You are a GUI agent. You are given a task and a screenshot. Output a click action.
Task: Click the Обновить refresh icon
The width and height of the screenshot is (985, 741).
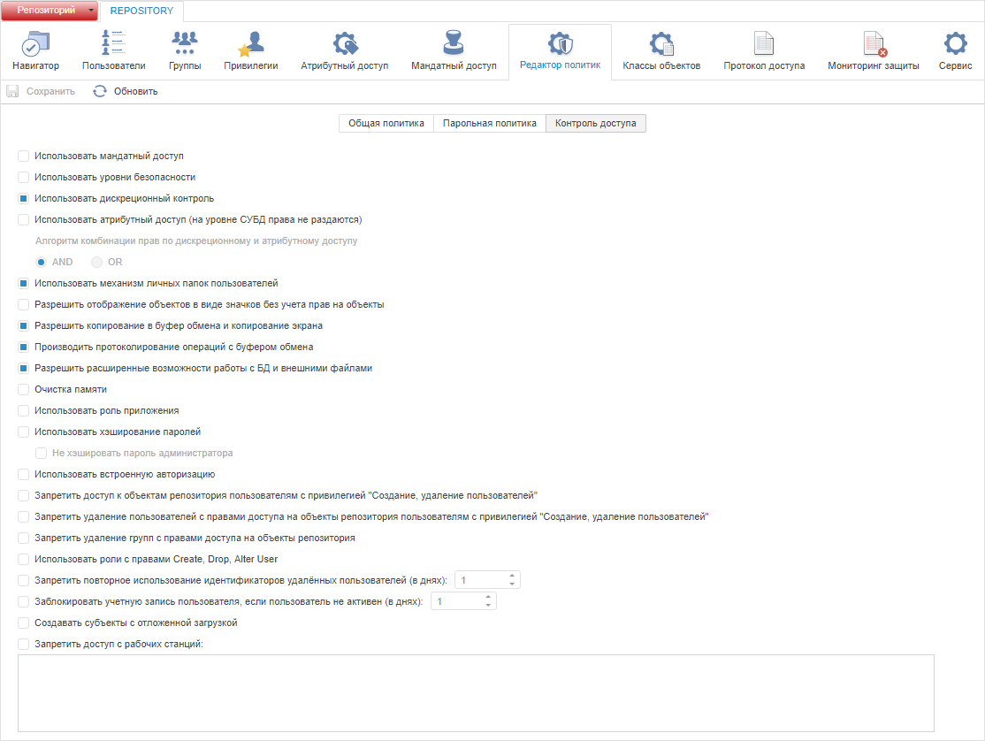point(99,91)
